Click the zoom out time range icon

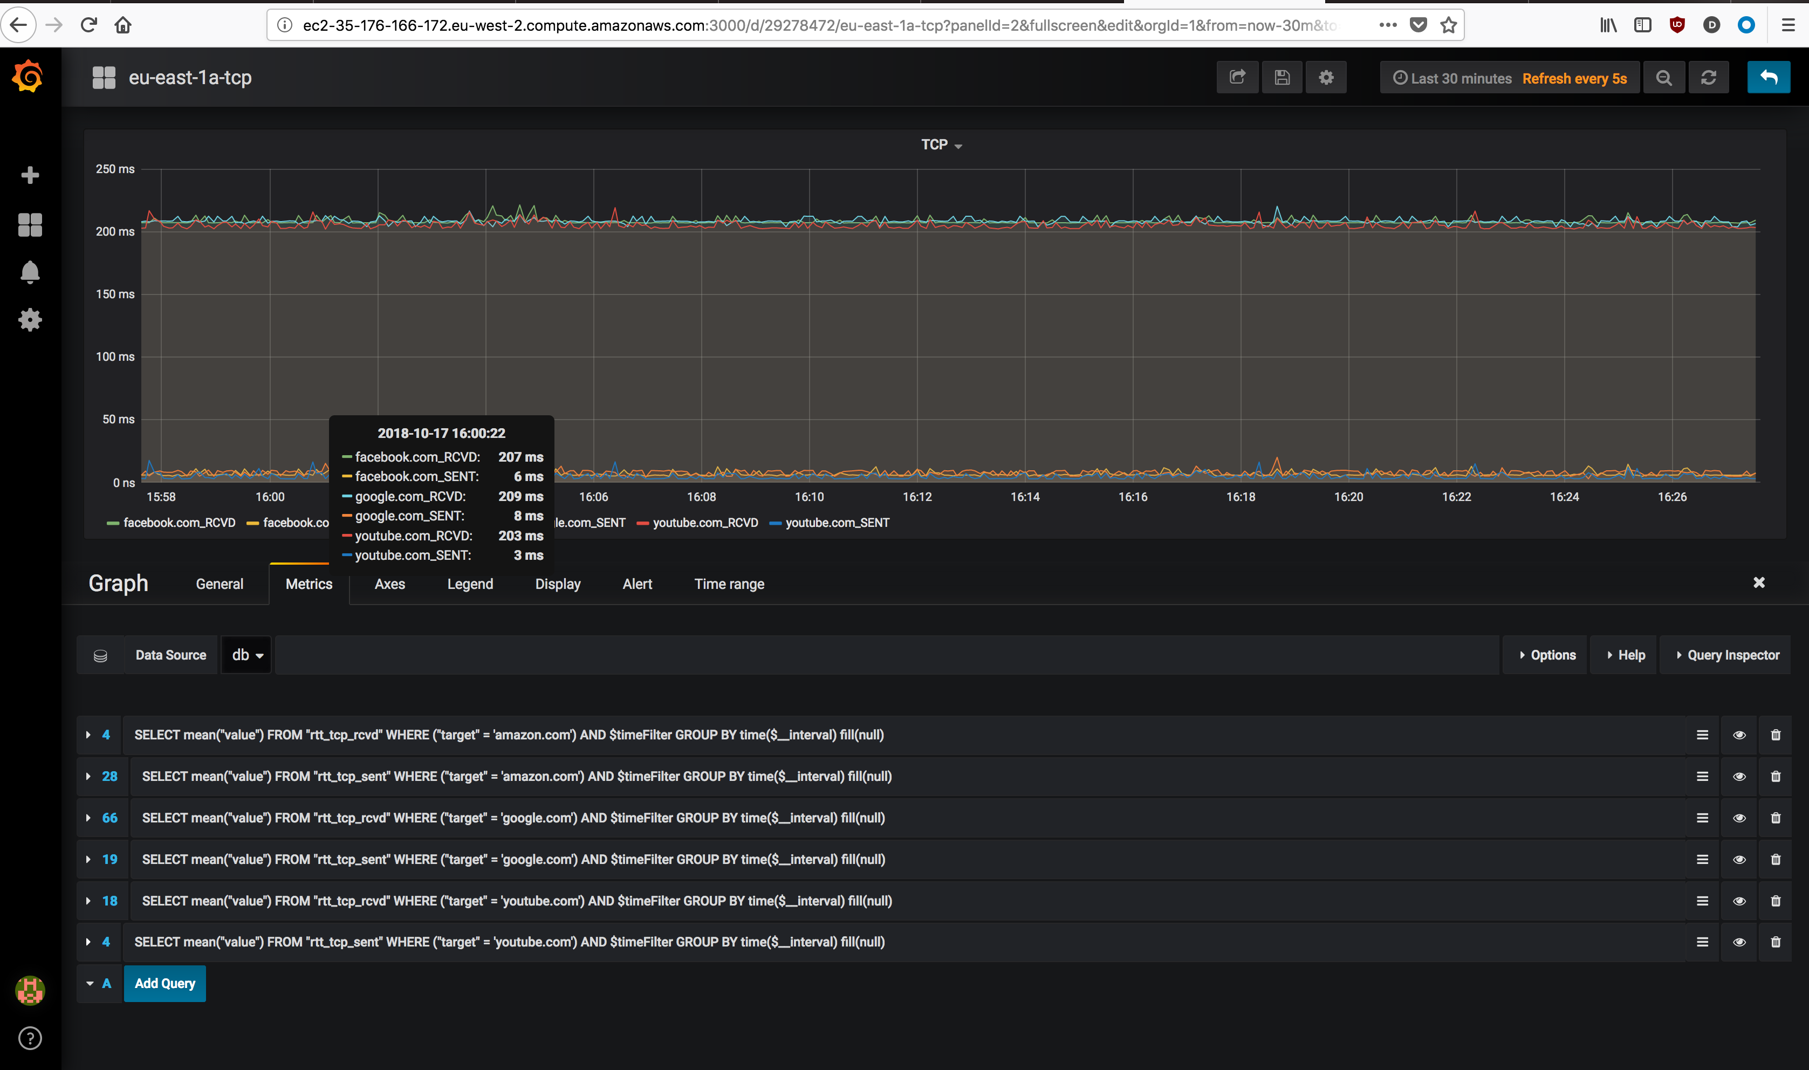pos(1663,78)
